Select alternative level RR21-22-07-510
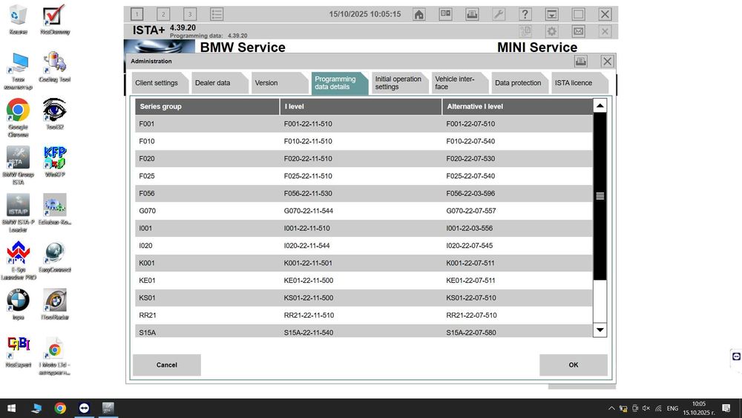 point(471,316)
